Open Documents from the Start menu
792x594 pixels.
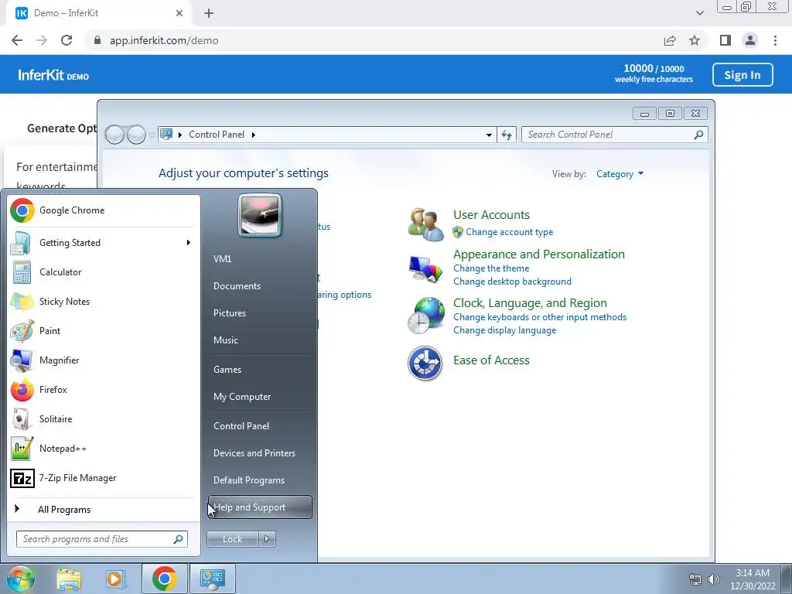pyautogui.click(x=260, y=286)
